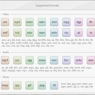This screenshot has width=95, height=95.
Task: Pick the mpg video format badge
Action: pyautogui.click(x=66, y=22)
